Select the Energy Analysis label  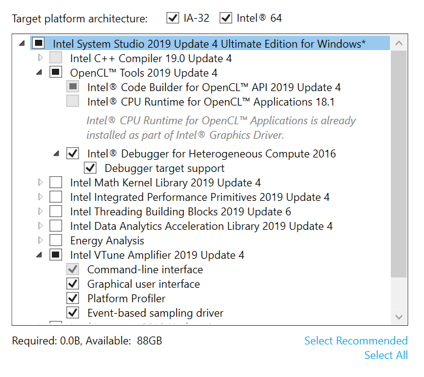click(x=107, y=241)
